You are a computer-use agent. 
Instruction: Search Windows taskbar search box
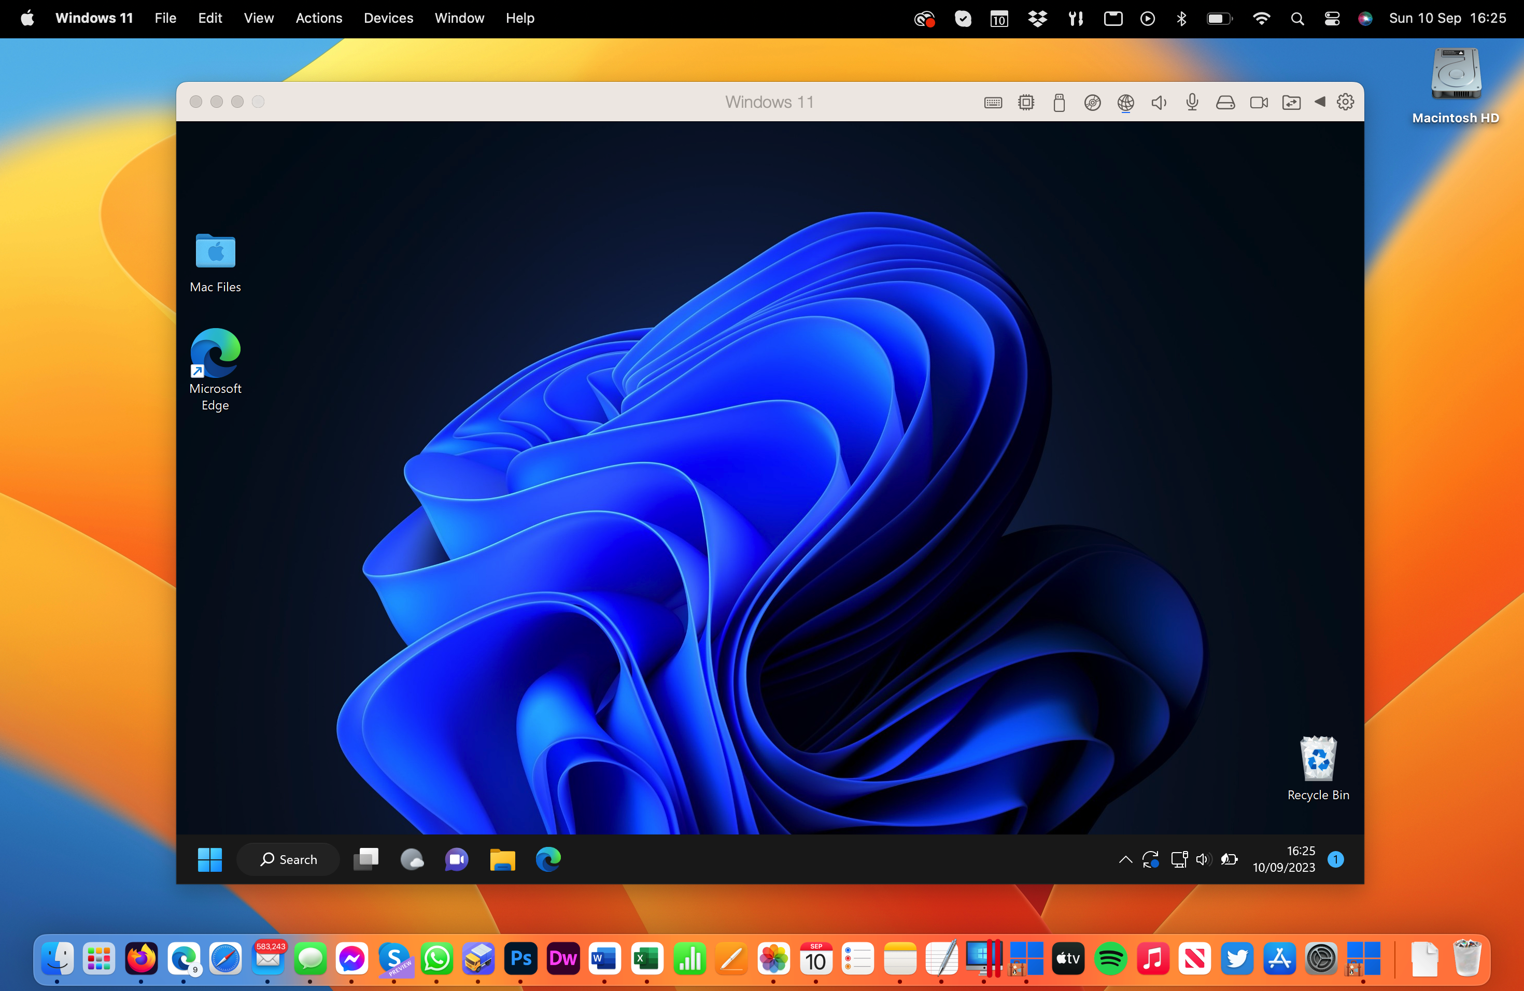tap(287, 859)
